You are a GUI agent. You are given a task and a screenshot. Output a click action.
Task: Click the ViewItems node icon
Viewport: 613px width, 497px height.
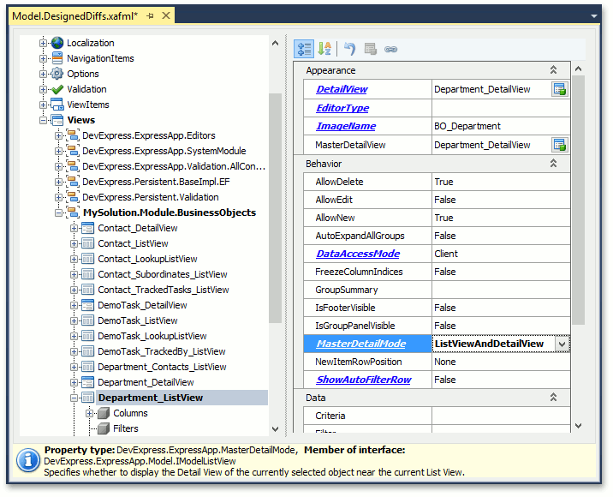pos(57,105)
